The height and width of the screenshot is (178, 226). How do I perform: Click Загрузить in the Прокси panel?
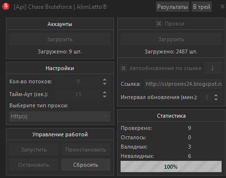pos(171,39)
